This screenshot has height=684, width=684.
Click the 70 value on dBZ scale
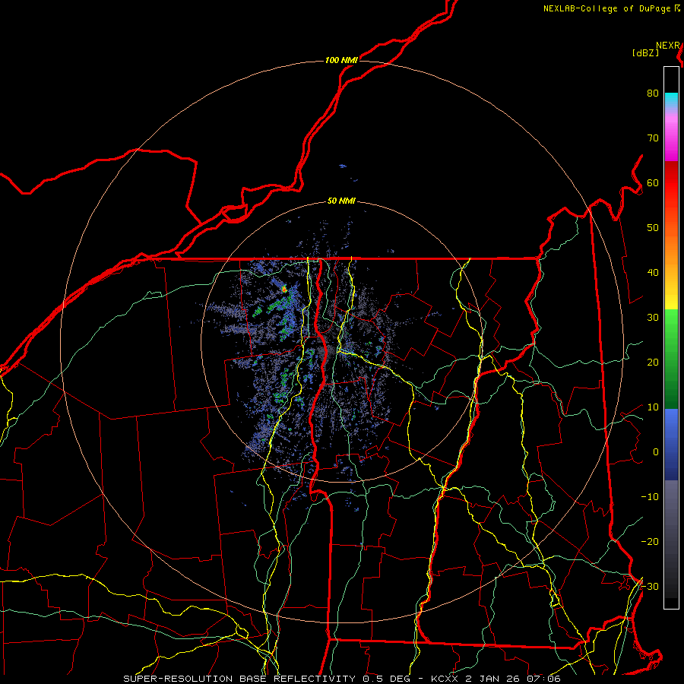click(x=653, y=138)
